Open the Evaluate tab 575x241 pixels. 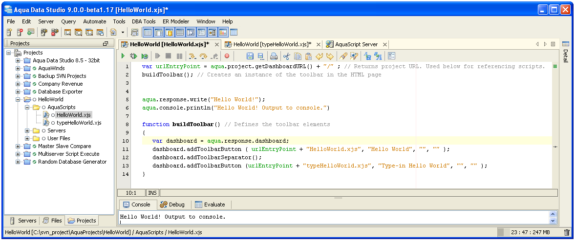[x=210, y=204]
